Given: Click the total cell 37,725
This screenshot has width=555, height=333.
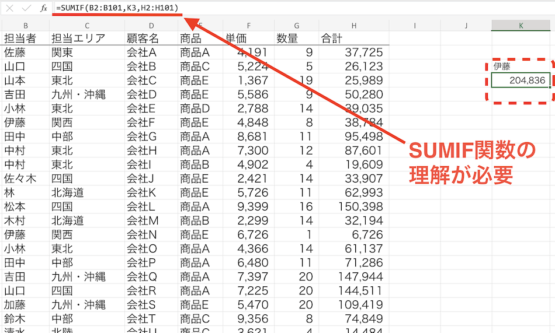Looking at the screenshot, I should (354, 52).
